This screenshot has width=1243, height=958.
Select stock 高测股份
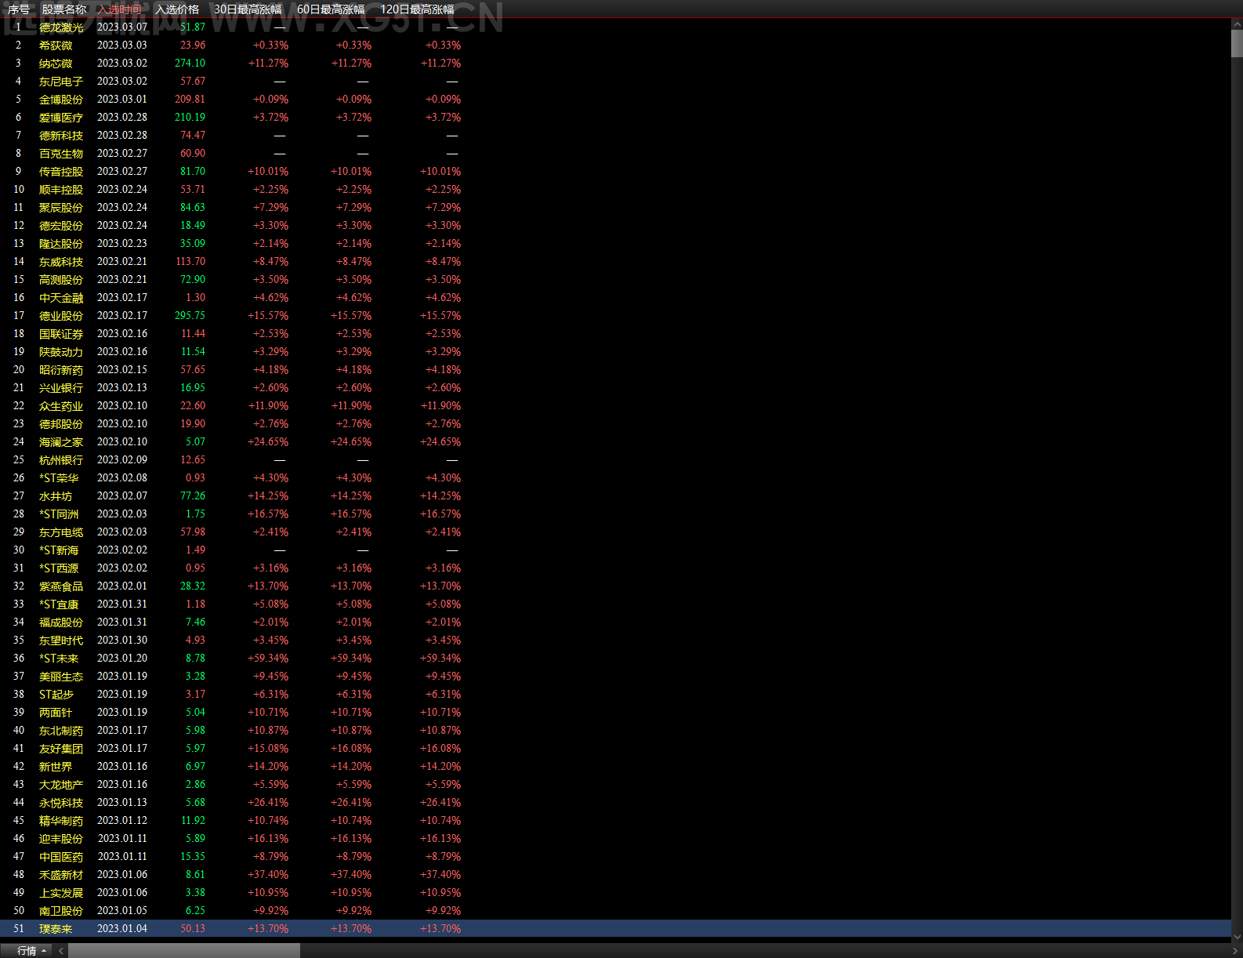click(61, 280)
